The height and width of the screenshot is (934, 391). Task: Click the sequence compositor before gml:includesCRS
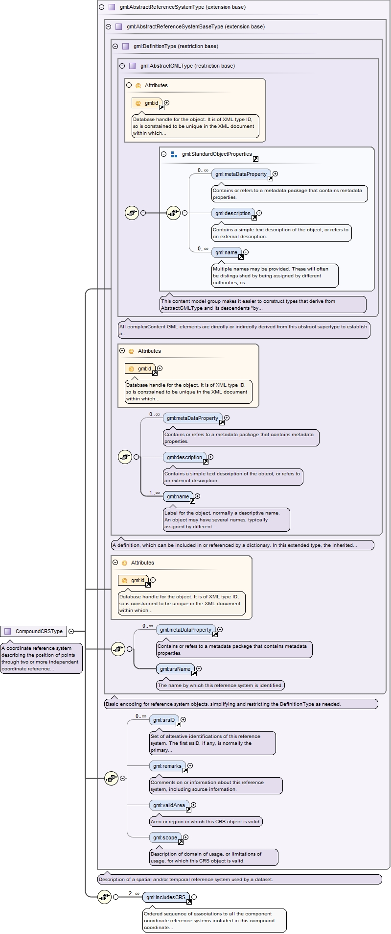(x=104, y=897)
